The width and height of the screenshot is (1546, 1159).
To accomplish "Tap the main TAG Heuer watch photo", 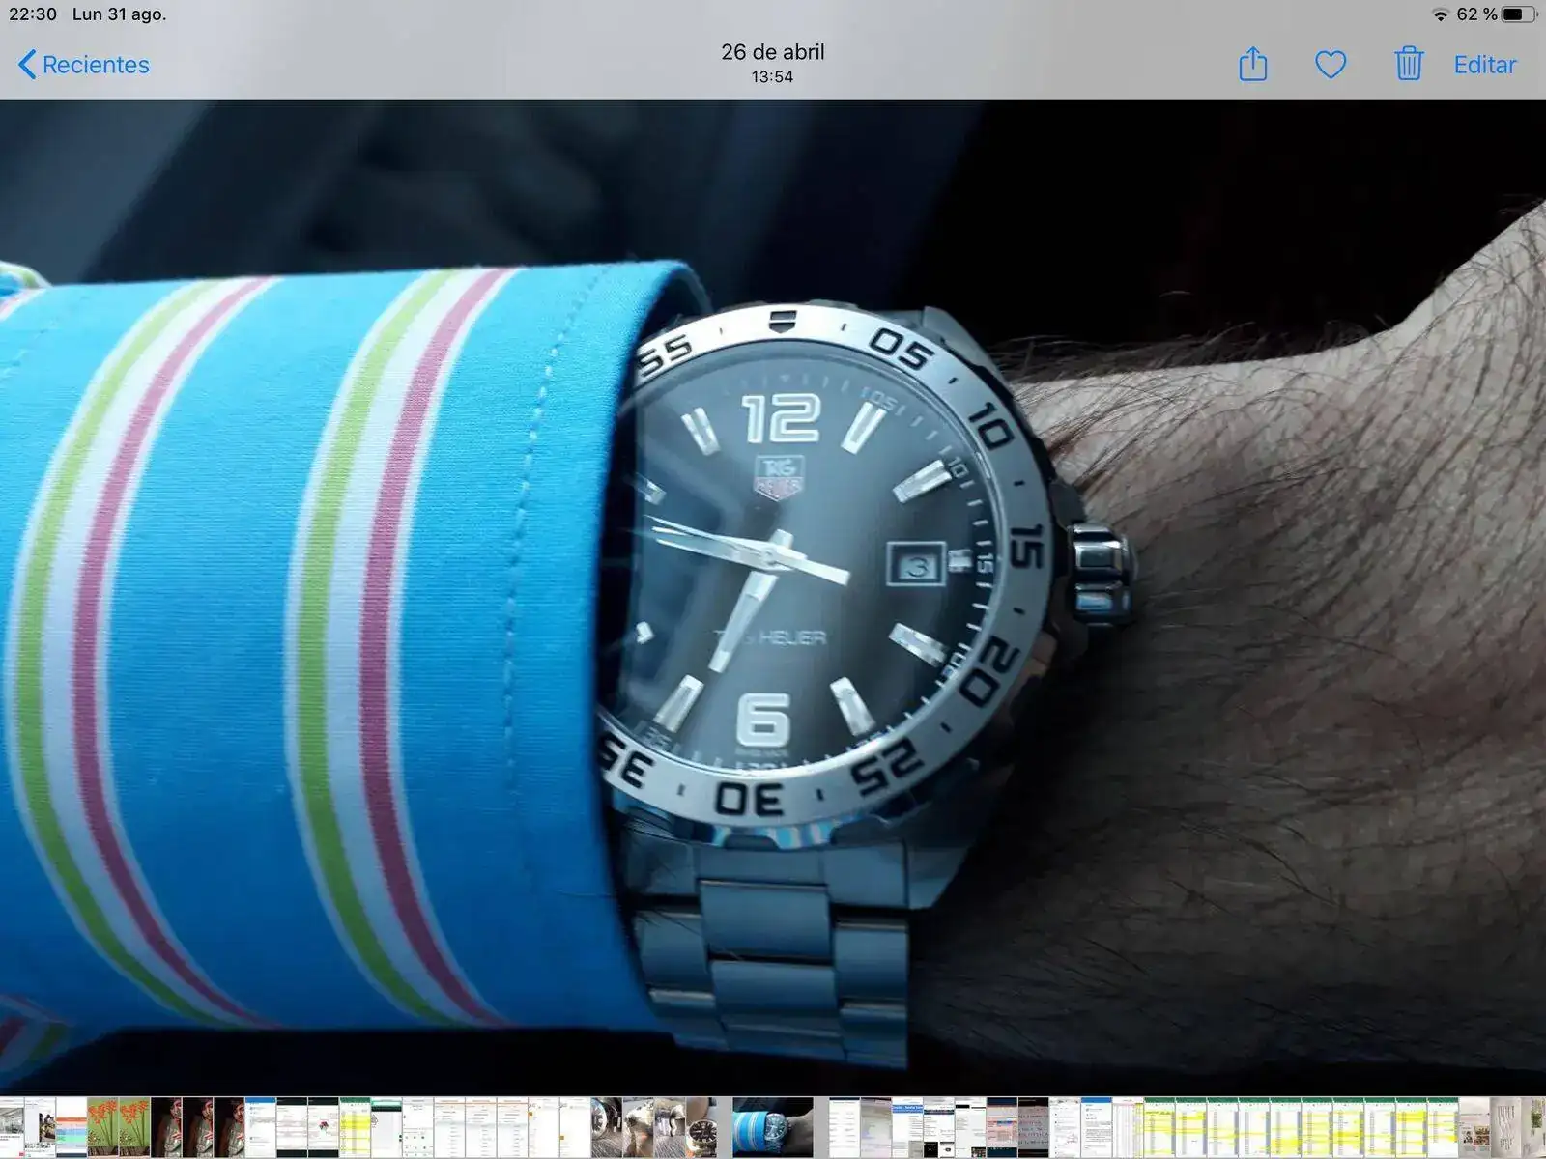I will point(773,598).
